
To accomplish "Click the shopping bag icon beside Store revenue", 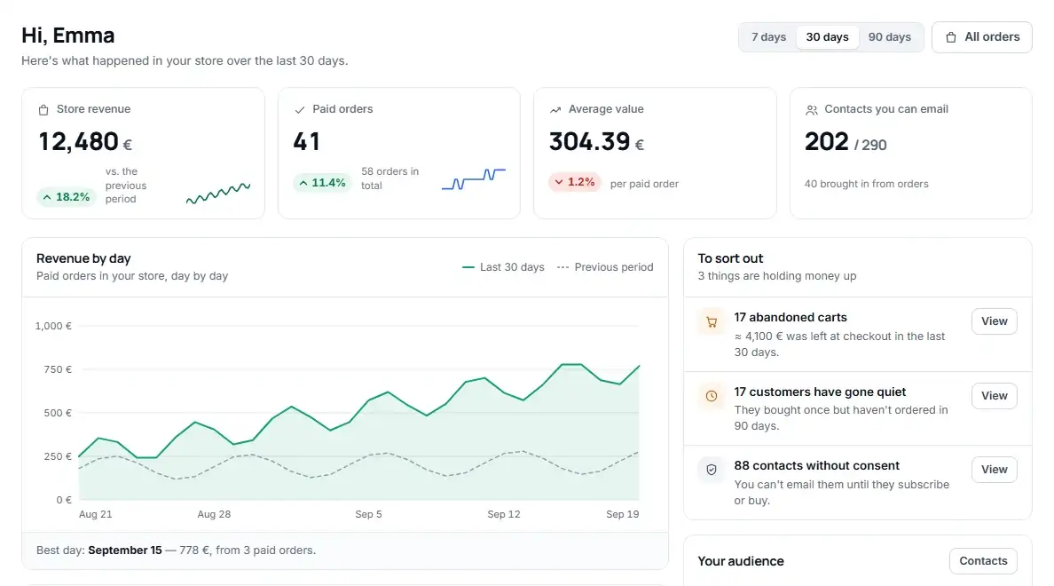I will 43,110.
